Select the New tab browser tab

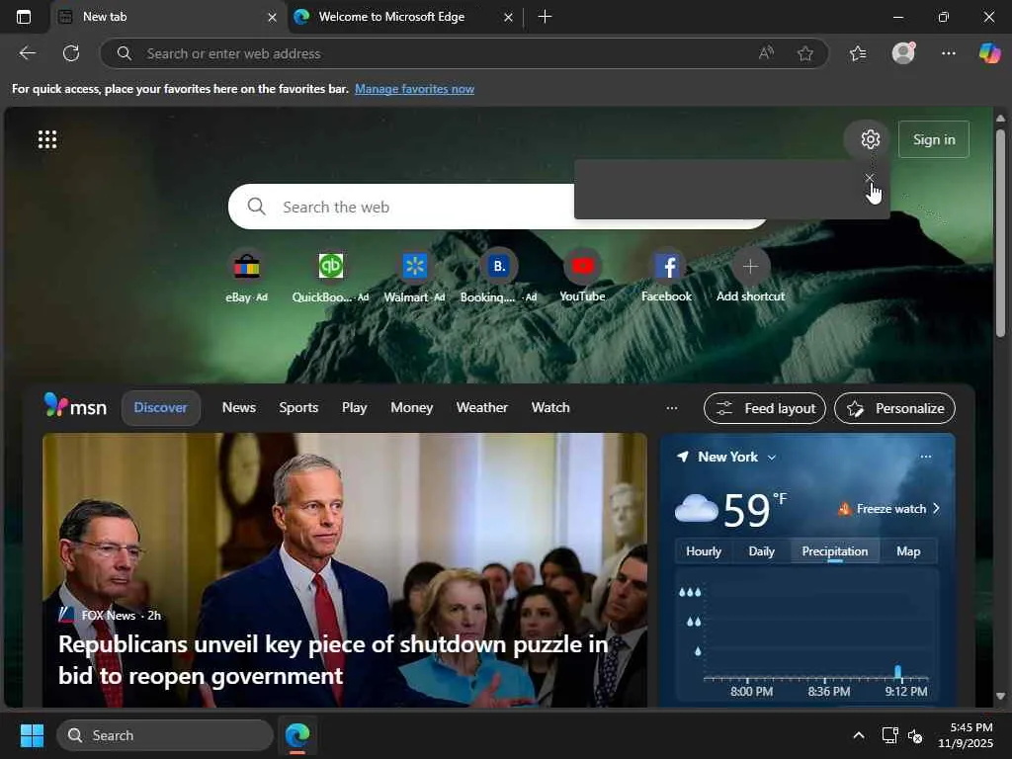pyautogui.click(x=168, y=17)
